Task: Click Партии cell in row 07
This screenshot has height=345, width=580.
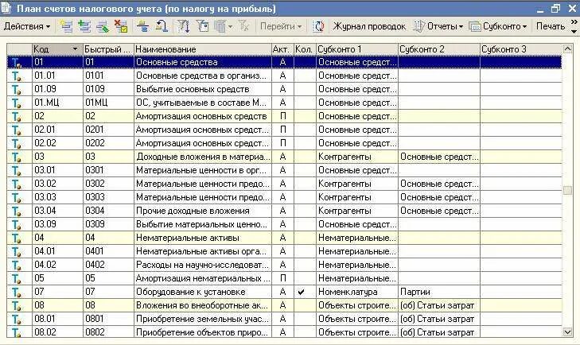Action: pyautogui.click(x=439, y=292)
